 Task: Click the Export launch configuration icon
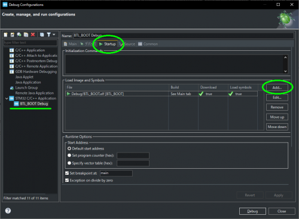point(19,35)
